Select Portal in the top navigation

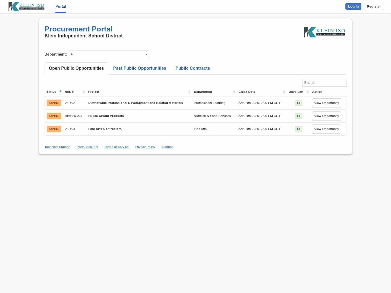[x=61, y=7]
